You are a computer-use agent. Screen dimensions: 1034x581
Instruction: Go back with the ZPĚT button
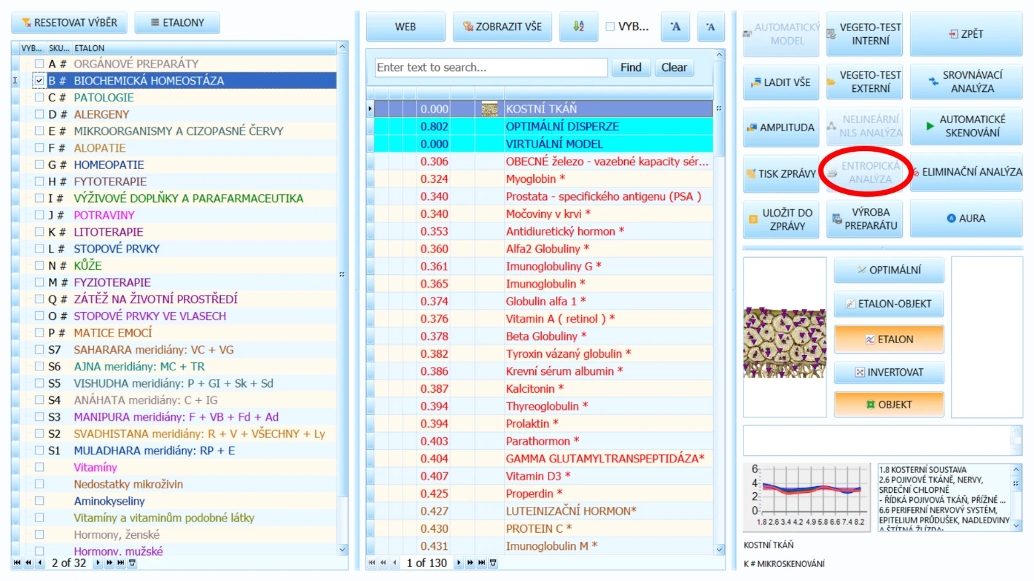coord(966,34)
